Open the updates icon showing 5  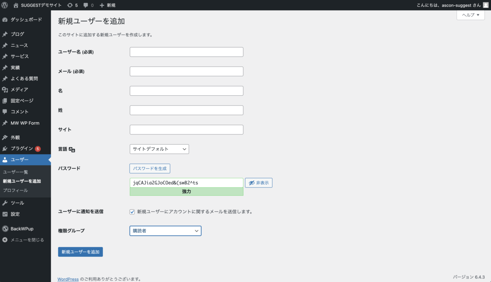[x=70, y=5]
